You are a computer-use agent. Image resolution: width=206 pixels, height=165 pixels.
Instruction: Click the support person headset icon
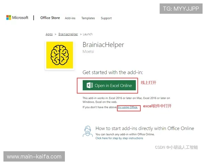coord(88,131)
